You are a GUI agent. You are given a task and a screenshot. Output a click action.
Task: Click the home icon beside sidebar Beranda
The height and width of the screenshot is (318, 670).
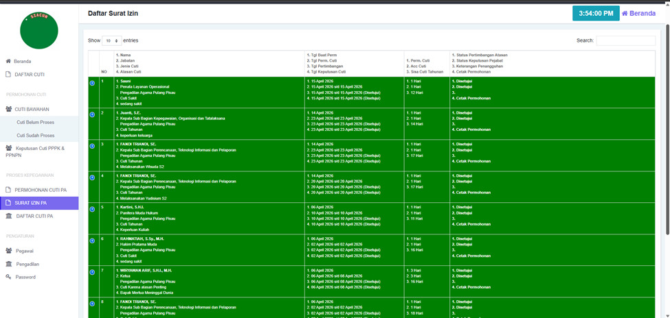[8, 61]
